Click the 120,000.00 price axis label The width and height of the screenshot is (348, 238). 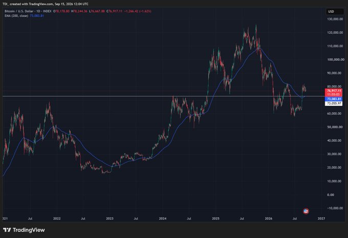click(335, 33)
